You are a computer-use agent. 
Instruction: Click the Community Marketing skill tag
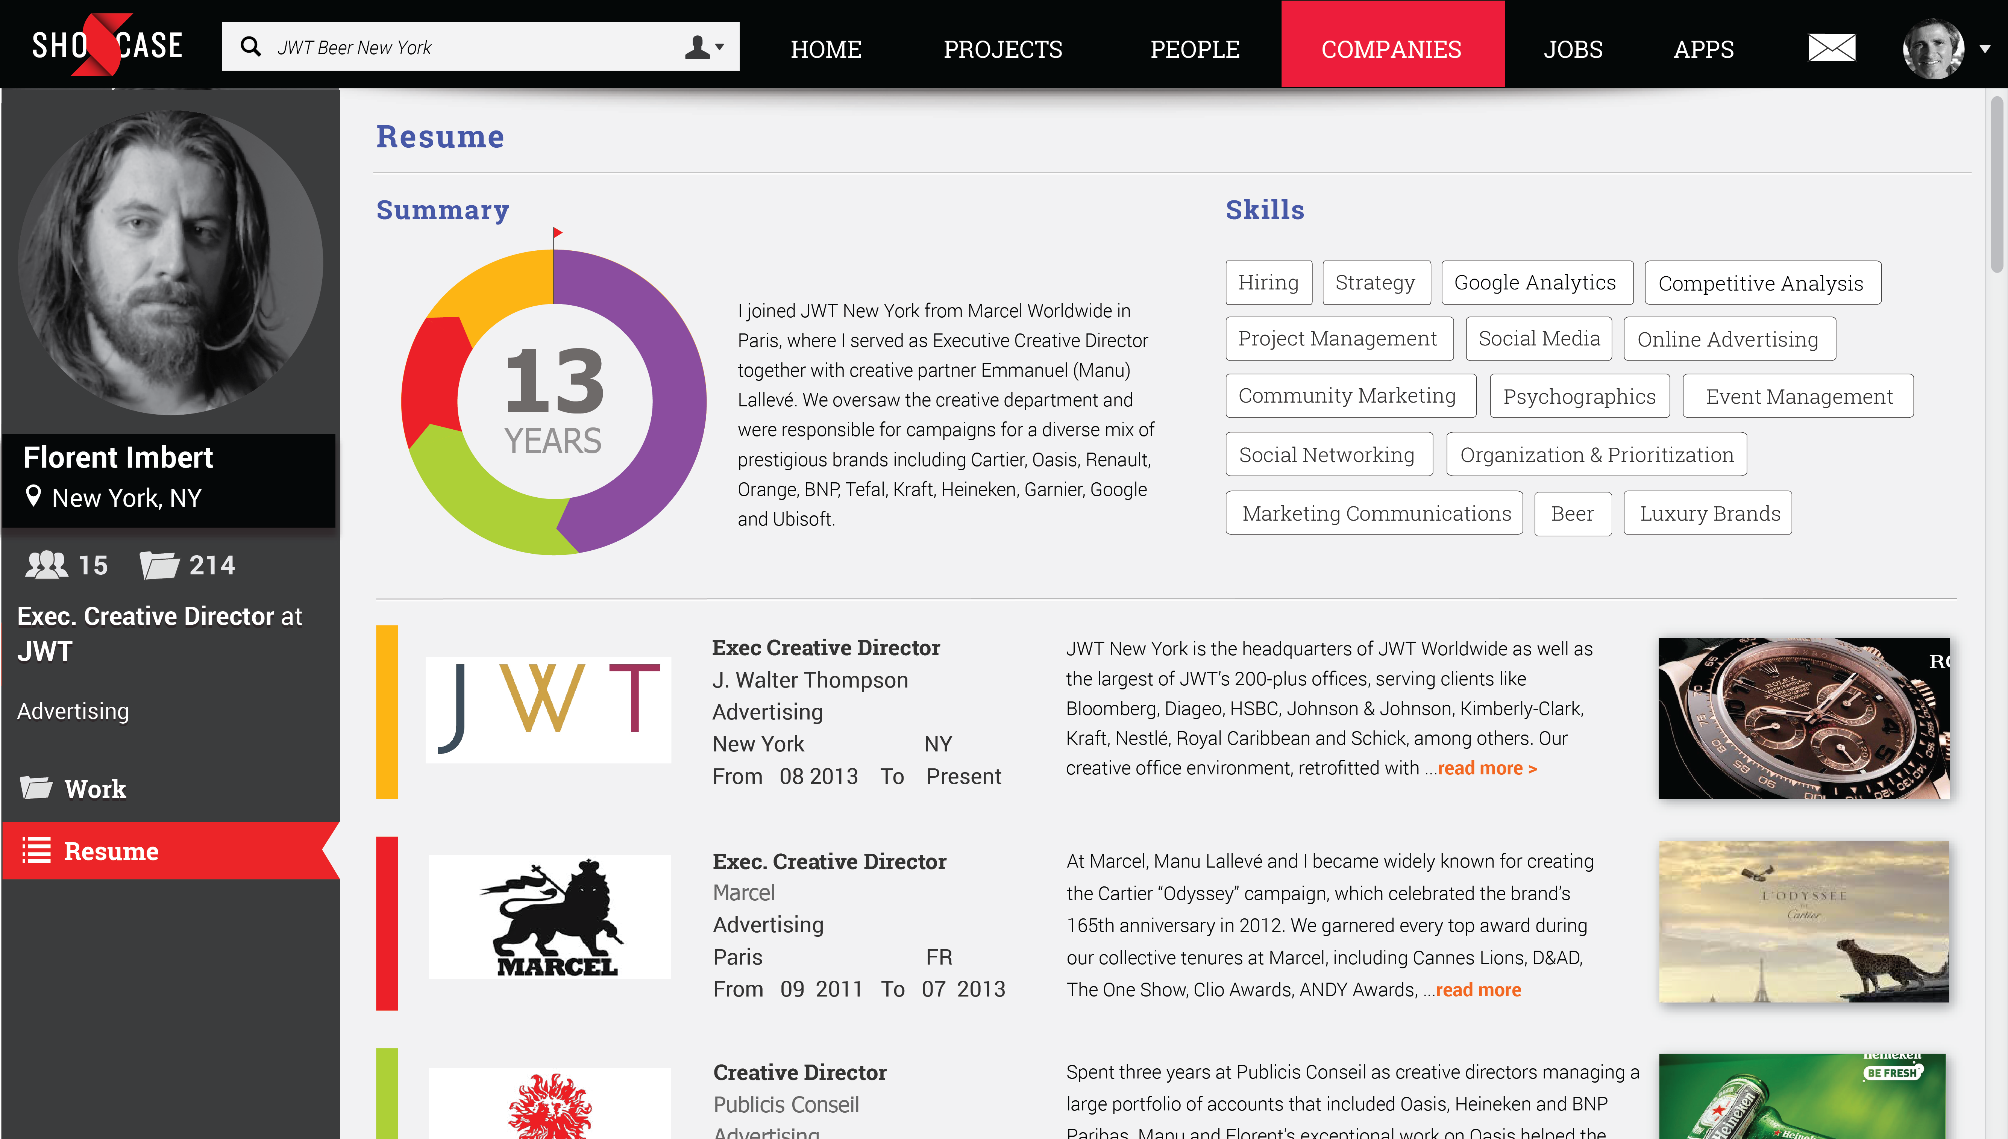tap(1351, 396)
